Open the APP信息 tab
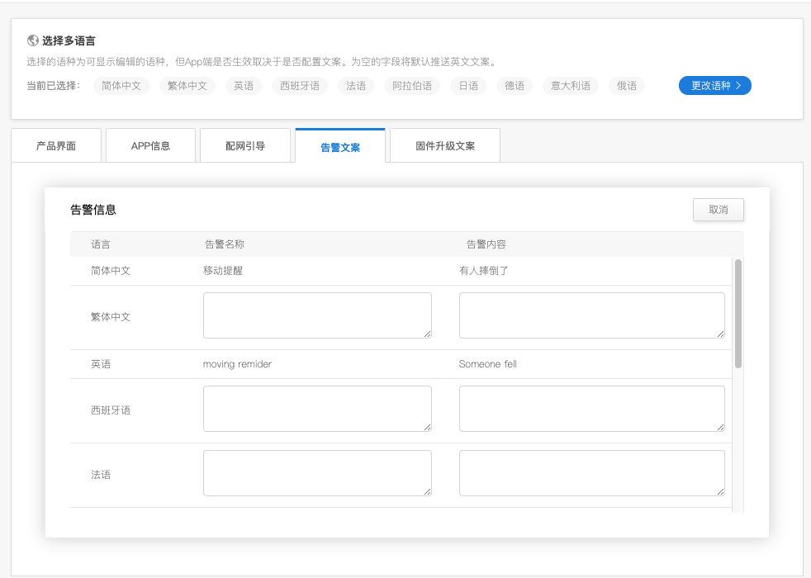 pos(150,146)
